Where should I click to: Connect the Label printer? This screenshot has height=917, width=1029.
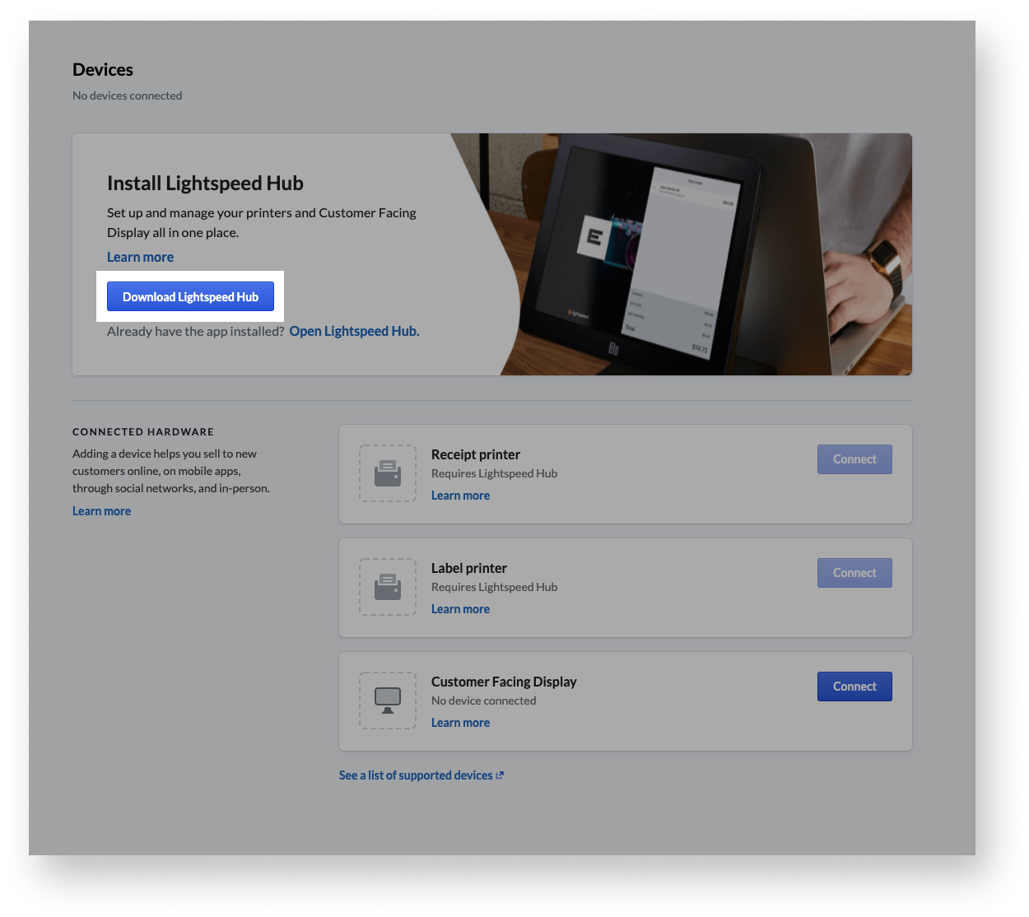point(854,573)
